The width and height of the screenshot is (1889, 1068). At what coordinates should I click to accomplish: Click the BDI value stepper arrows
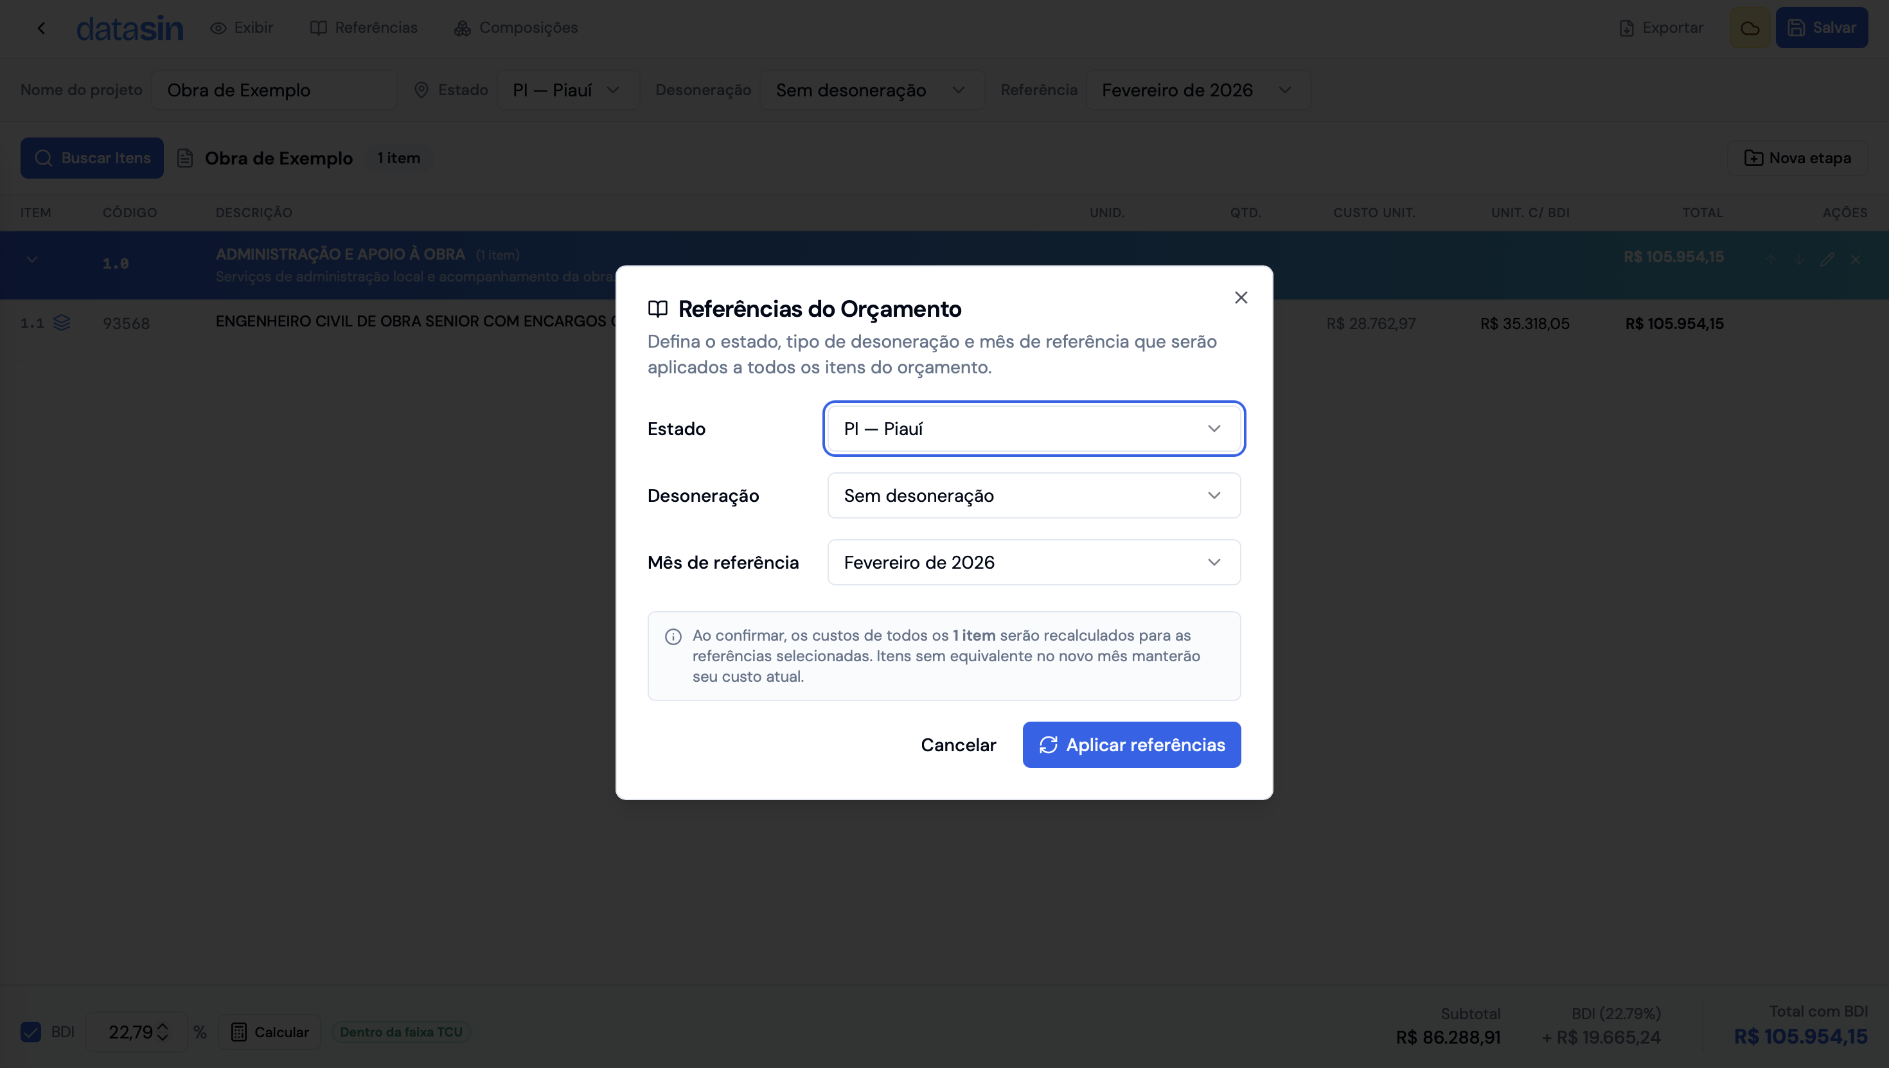163,1032
